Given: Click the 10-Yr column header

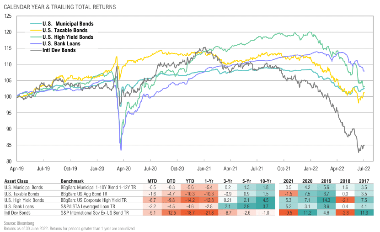Looking at the screenshot, I should coord(266,181).
